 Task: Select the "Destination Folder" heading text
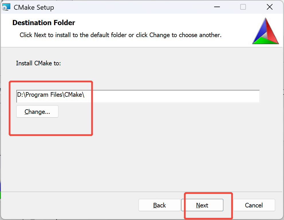[44, 23]
